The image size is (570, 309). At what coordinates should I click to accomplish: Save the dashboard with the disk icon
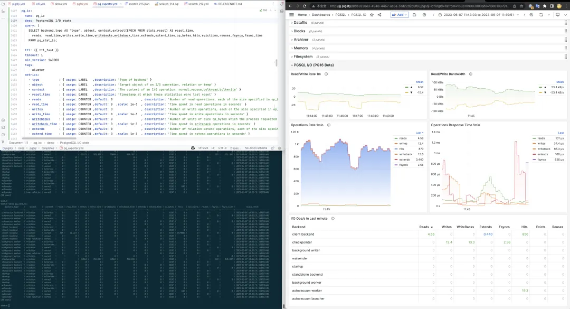[x=414, y=15]
